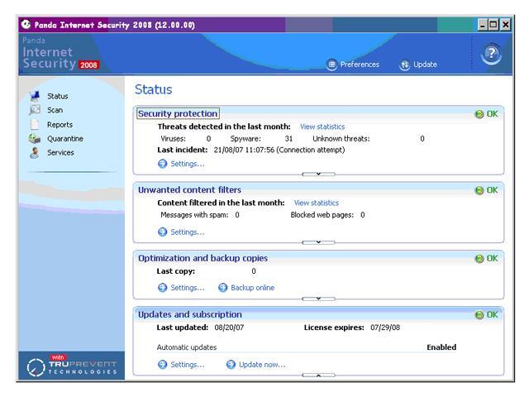Collapse the Security protection panel
The width and height of the screenshot is (529, 397).
point(318,175)
